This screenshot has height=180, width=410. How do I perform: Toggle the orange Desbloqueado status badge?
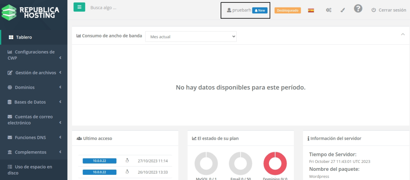(x=287, y=10)
